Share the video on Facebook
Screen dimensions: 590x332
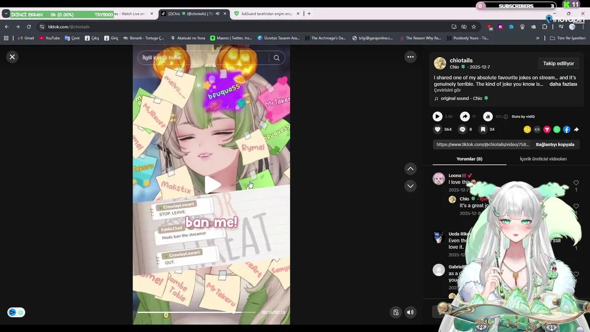coord(566,130)
